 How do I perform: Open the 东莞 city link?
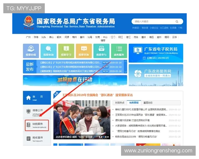click(x=98, y=37)
